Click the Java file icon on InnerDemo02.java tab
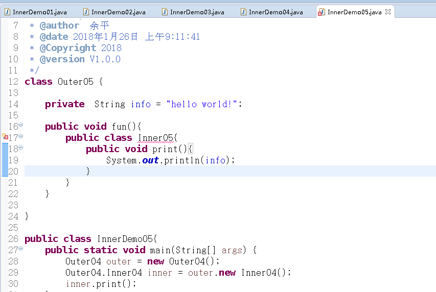The height and width of the screenshot is (292, 436). tap(86, 12)
